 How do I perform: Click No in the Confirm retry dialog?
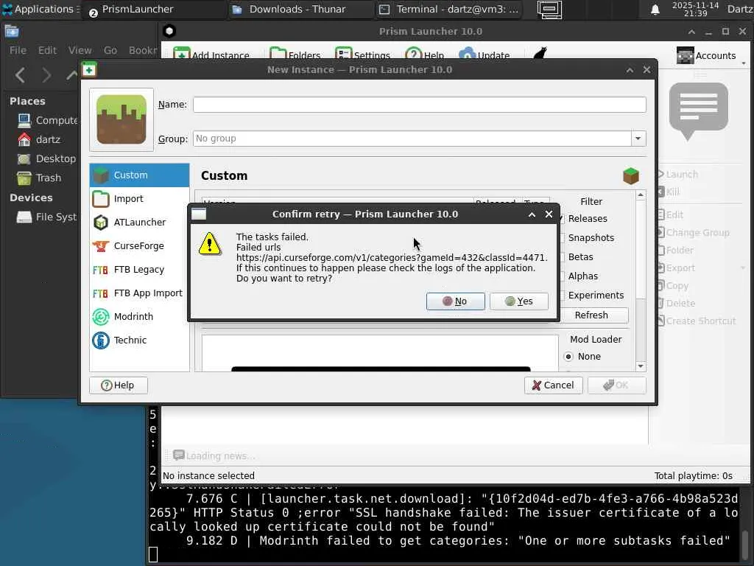(x=455, y=301)
